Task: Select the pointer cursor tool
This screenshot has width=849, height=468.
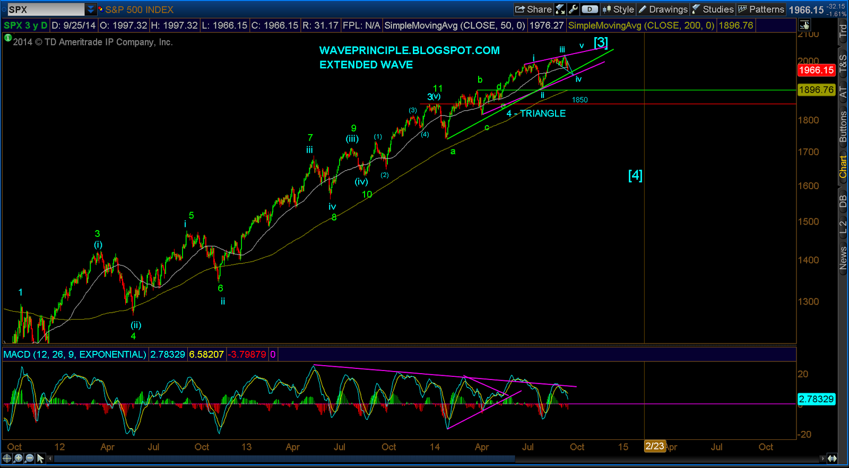Action: (40, 458)
